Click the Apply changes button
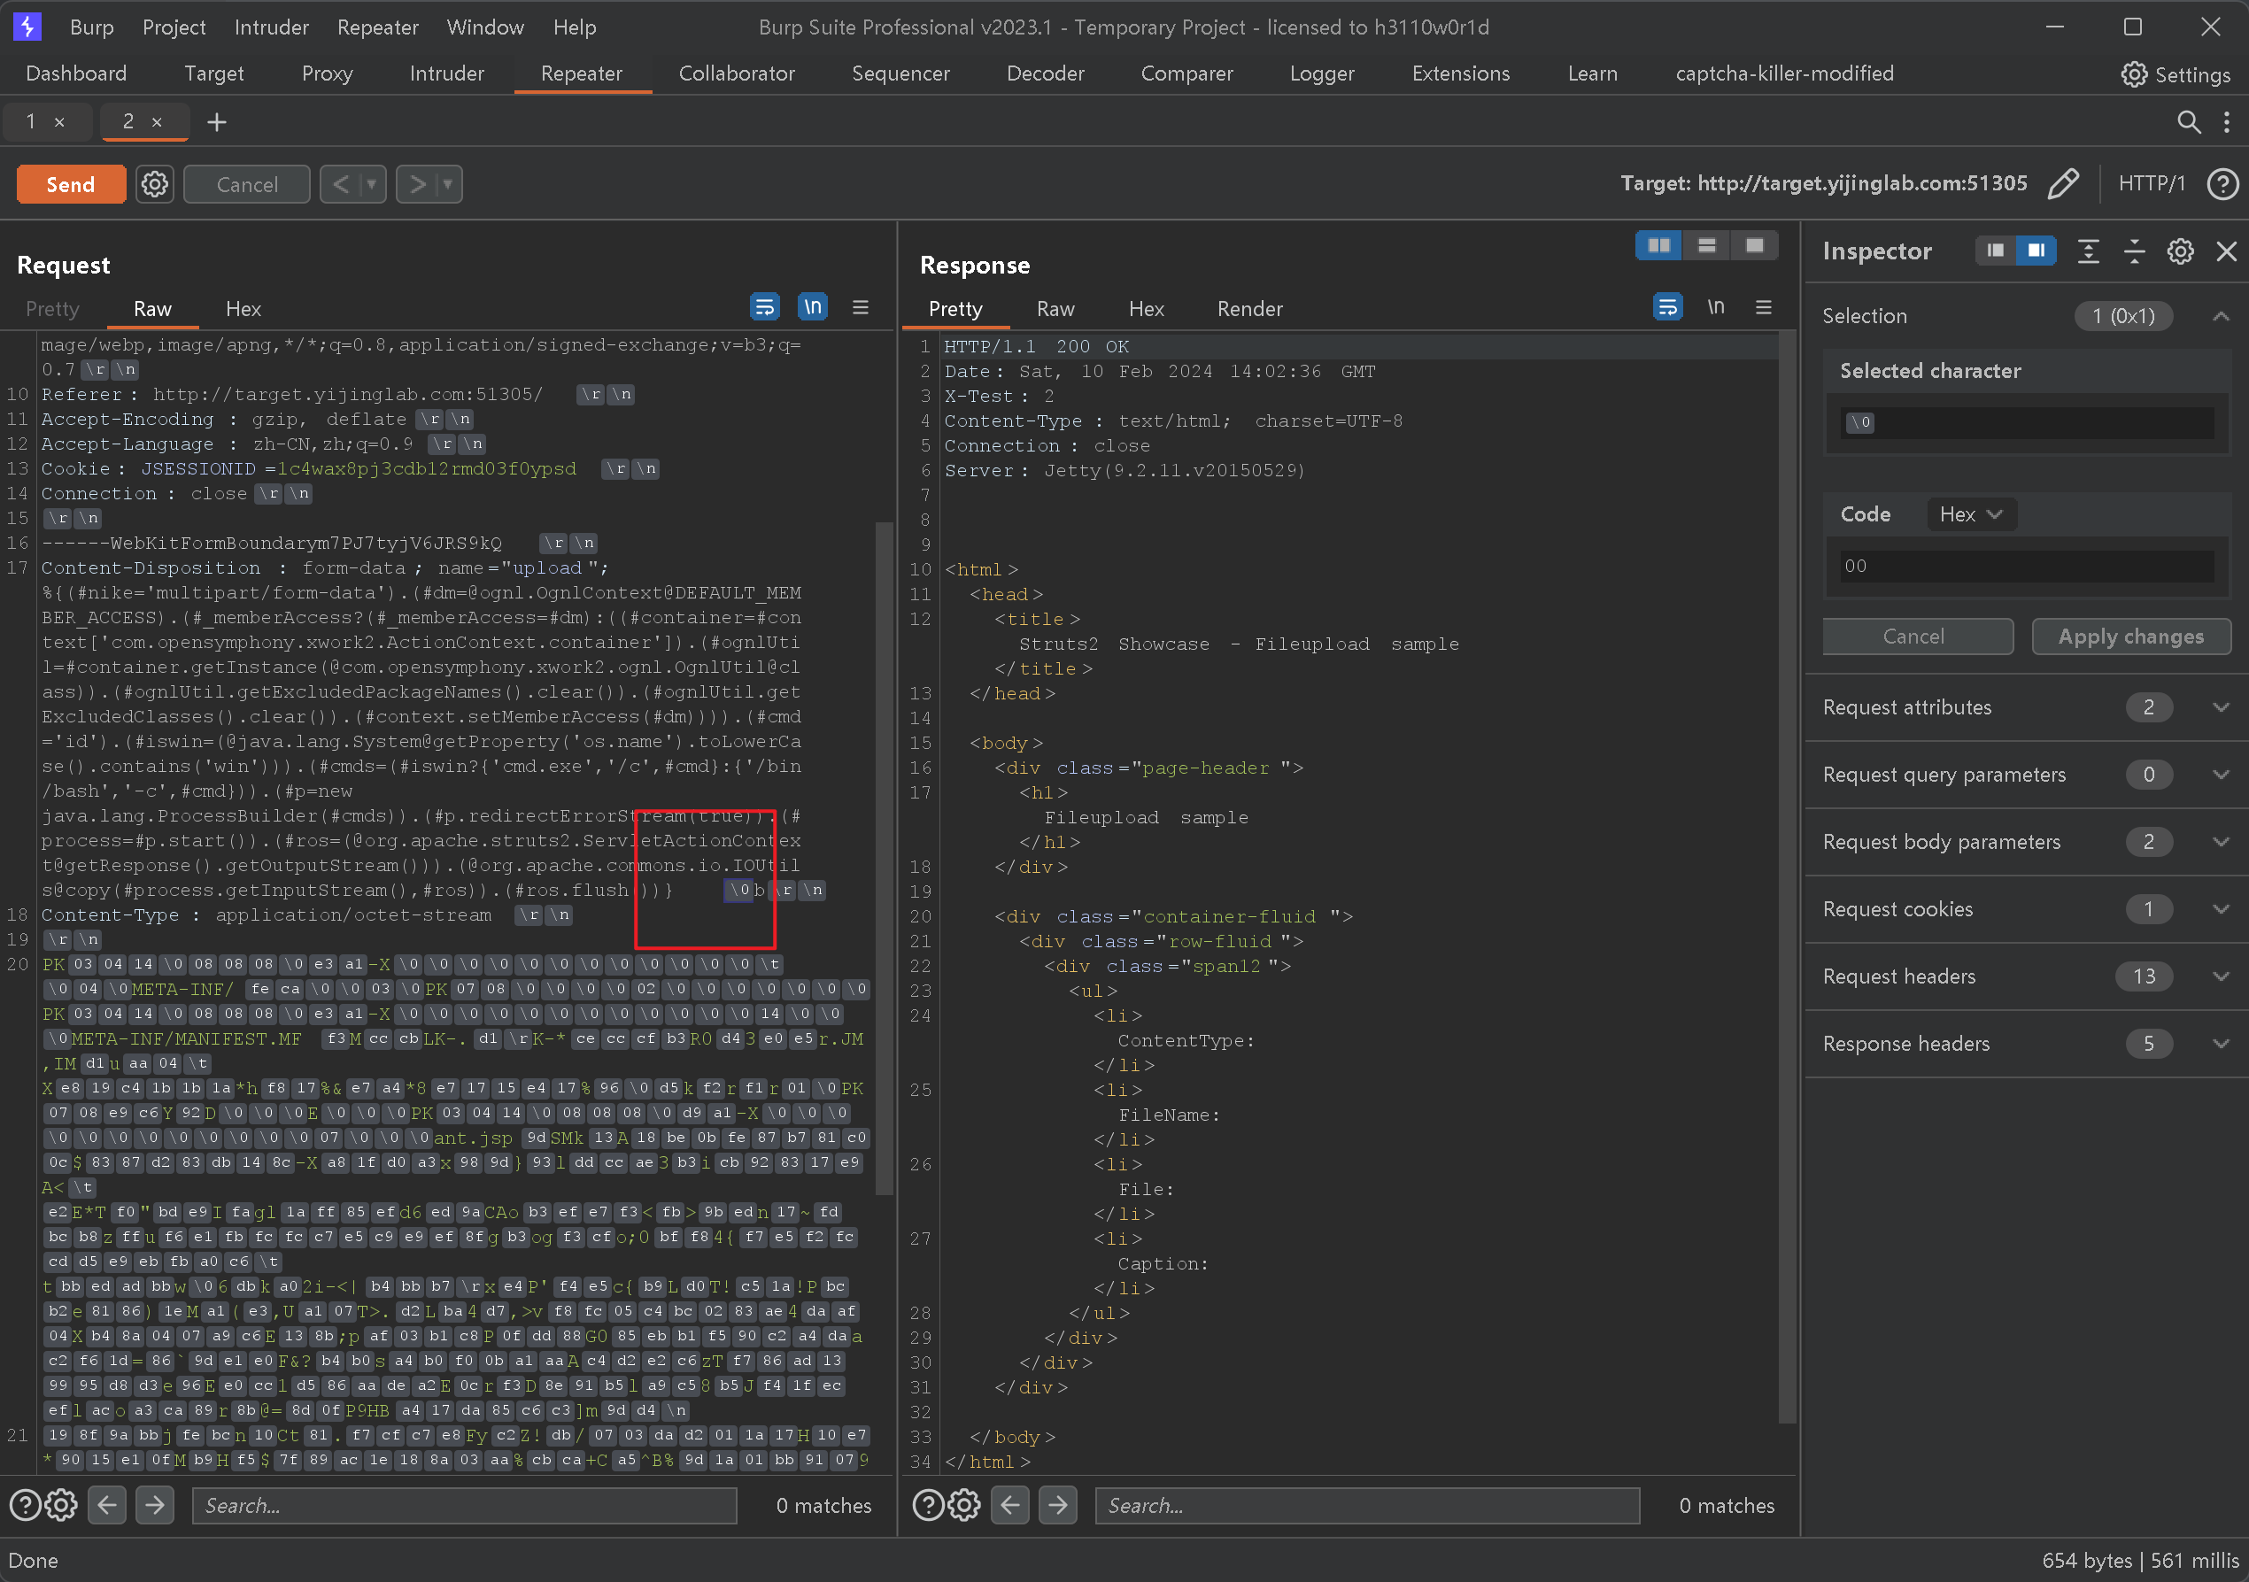The image size is (2249, 1582). click(2130, 636)
